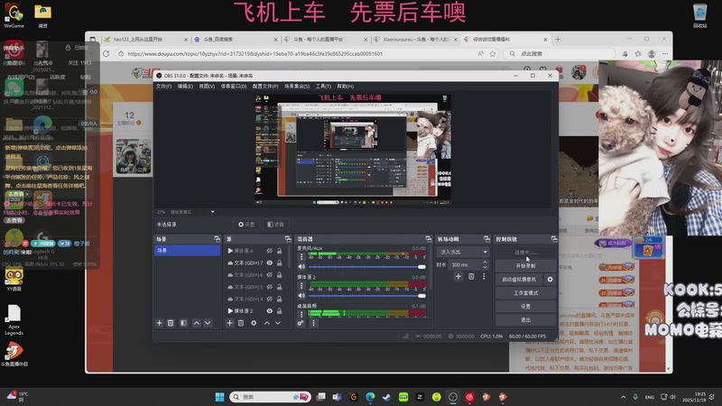This screenshot has height=406, width=722.
Task: Hide the 媒体源 2 source
Action: [x=270, y=310]
